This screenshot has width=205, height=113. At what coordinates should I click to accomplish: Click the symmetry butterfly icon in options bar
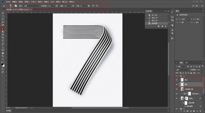97,6
